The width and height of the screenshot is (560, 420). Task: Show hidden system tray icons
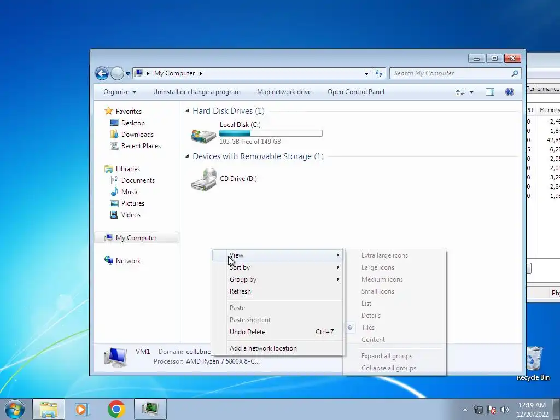point(465,410)
